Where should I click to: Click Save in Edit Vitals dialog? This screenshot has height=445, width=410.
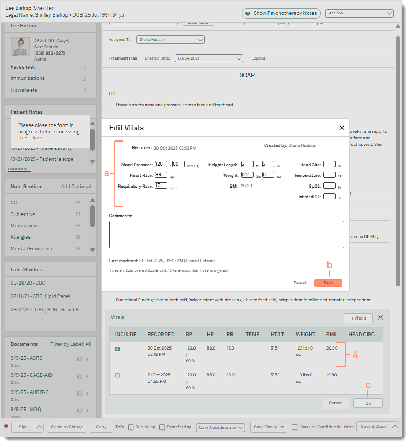click(328, 283)
